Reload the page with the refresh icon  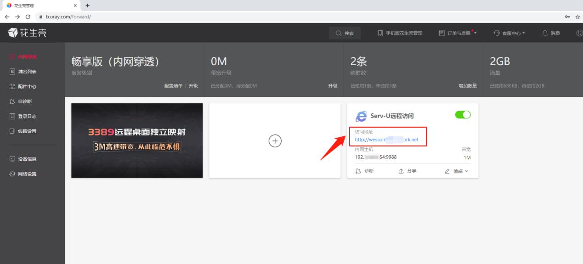[x=28, y=17]
